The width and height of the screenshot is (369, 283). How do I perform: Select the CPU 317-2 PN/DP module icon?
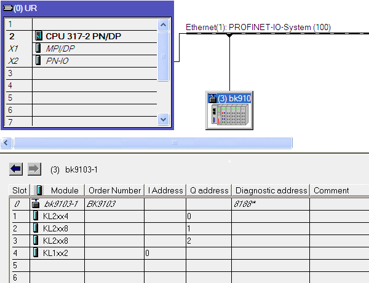tap(39, 36)
